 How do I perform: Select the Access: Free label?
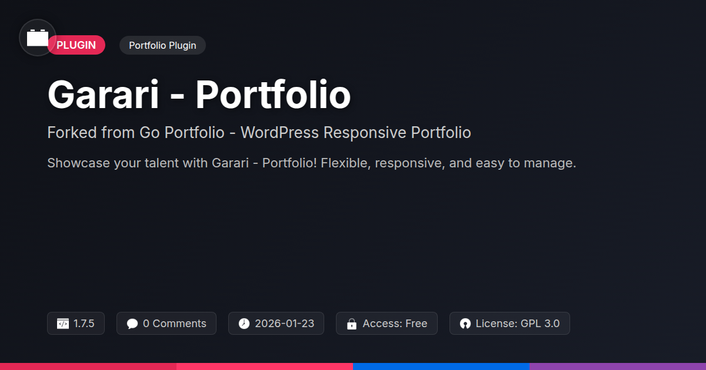click(395, 324)
